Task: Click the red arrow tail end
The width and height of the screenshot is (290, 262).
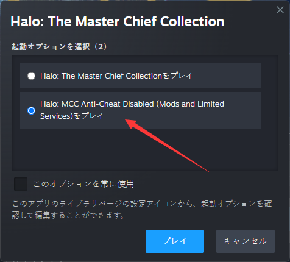Action: (208, 171)
